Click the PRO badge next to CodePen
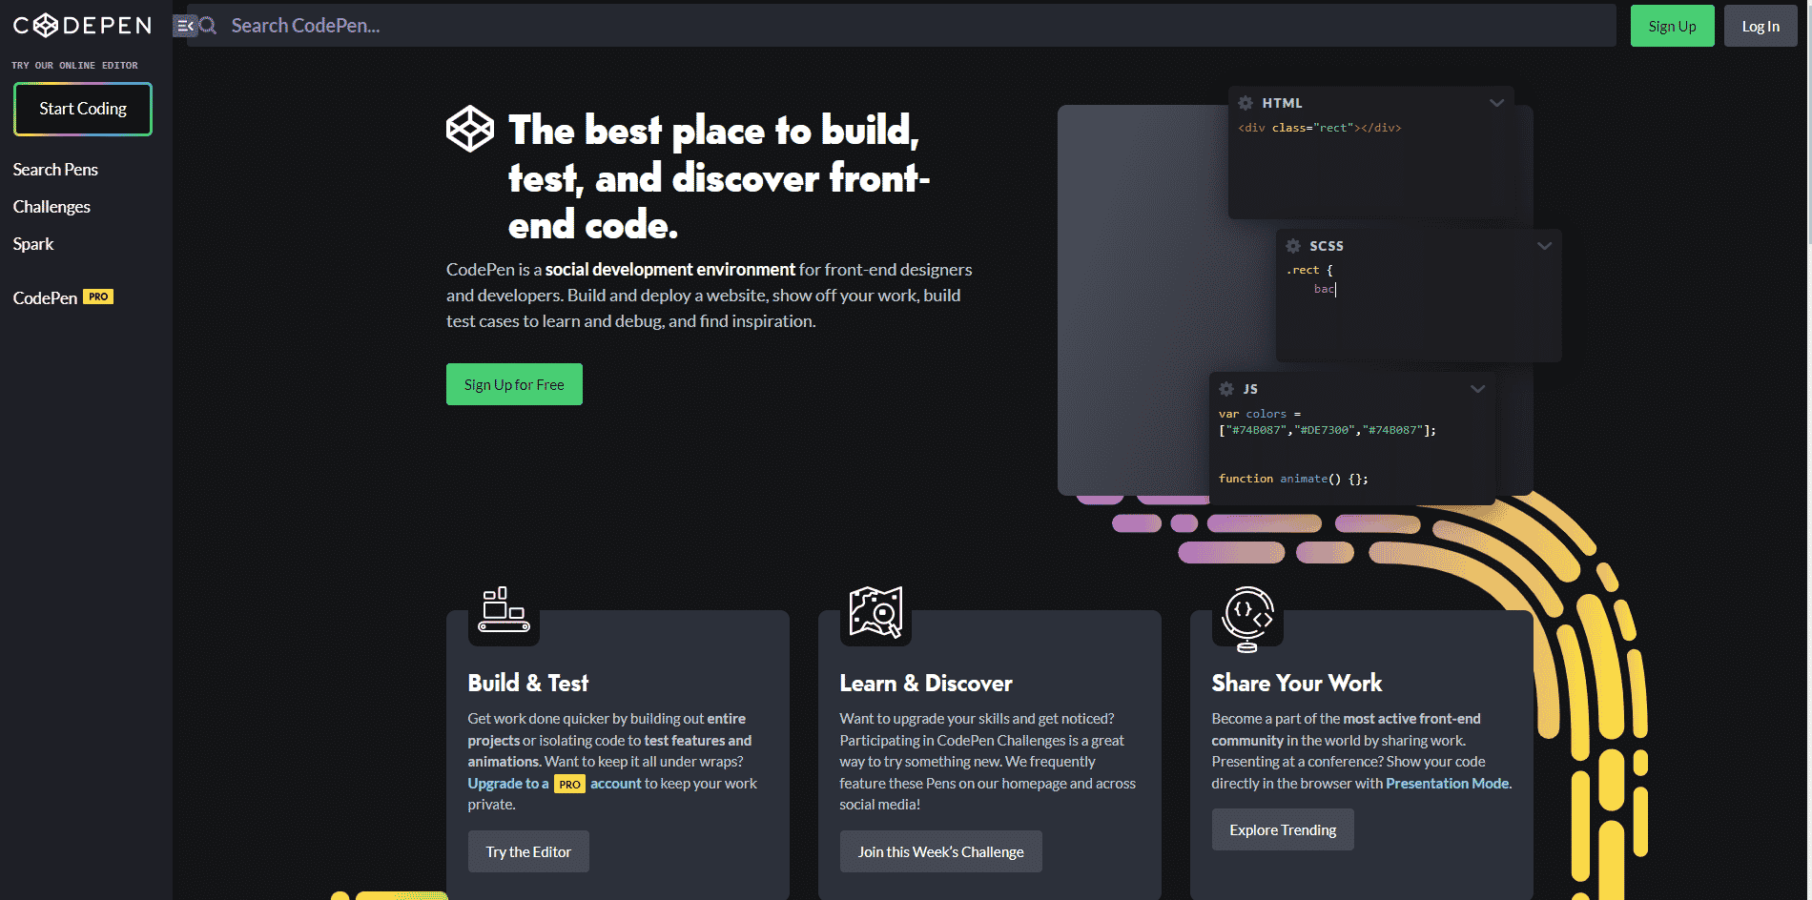The width and height of the screenshot is (1812, 900). (98, 297)
